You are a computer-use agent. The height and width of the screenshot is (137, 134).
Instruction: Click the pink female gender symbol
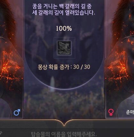pos(111,112)
